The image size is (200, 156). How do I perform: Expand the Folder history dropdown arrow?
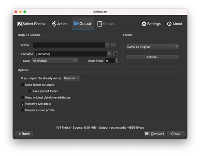tap(107, 45)
